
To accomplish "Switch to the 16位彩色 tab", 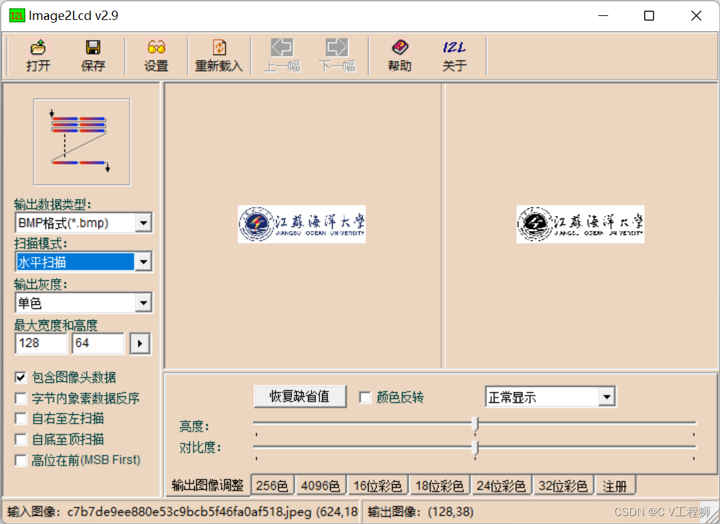I will 377,486.
